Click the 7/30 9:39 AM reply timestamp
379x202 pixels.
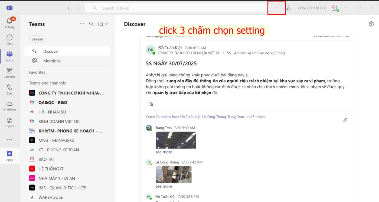[185, 128]
